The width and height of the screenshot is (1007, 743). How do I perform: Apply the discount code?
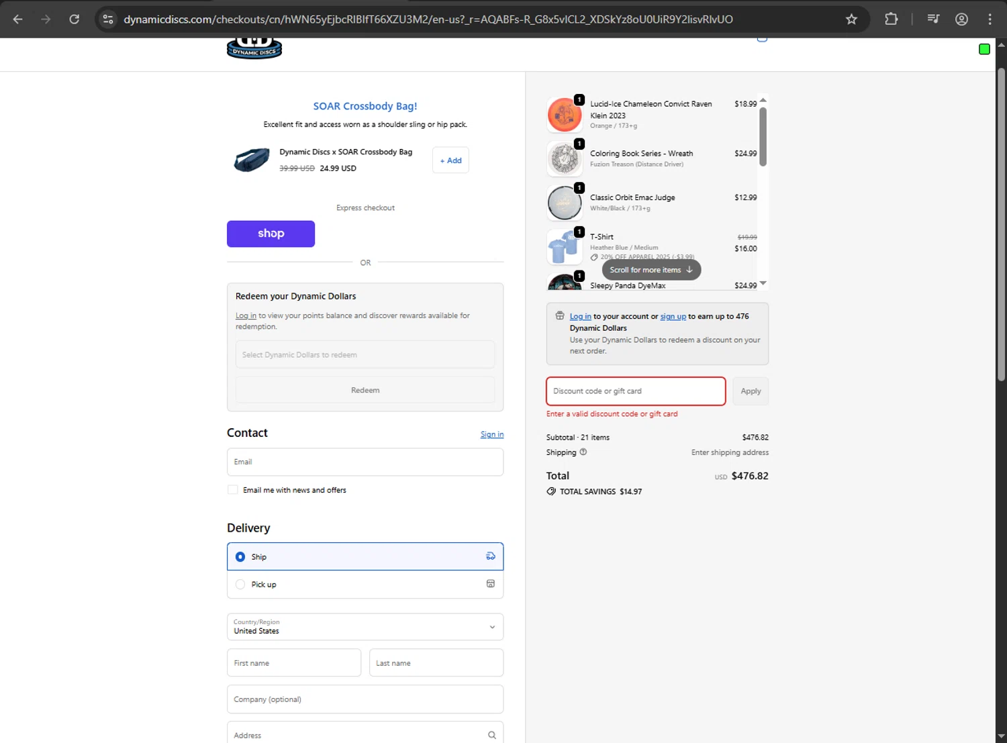[751, 391]
